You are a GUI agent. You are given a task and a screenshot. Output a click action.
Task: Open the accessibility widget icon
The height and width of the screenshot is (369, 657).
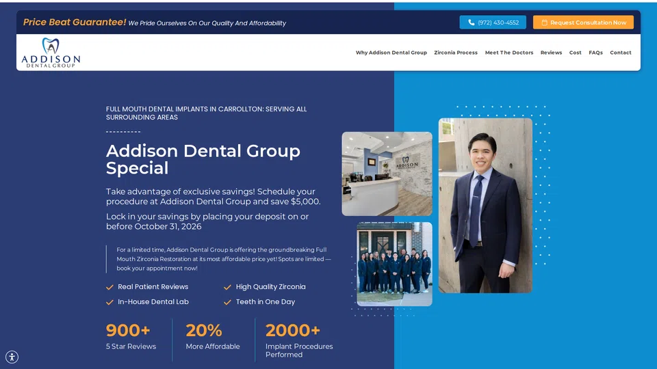12,357
